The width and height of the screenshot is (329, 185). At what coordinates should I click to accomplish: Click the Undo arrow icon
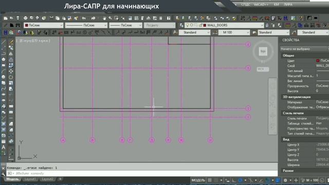pyautogui.click(x=84, y=18)
